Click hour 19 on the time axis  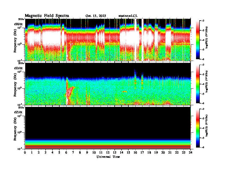(x=156, y=152)
